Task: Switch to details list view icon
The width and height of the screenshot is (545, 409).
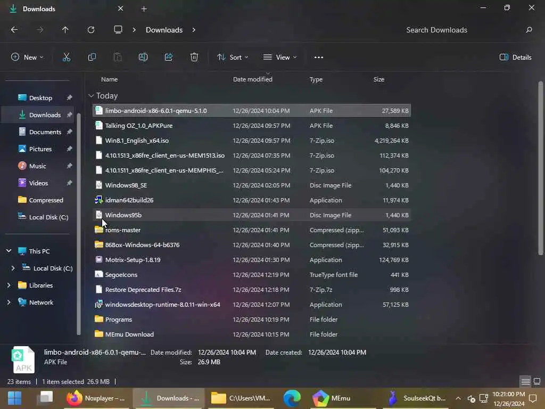Action: [525, 381]
